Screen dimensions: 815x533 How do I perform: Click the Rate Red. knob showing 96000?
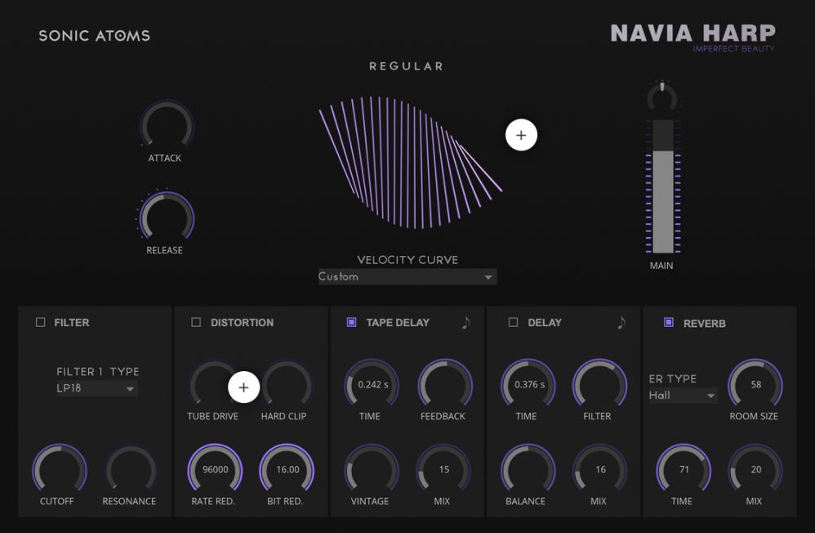(x=216, y=470)
